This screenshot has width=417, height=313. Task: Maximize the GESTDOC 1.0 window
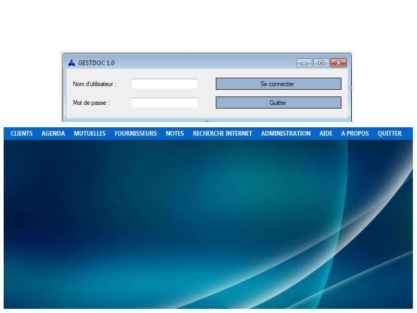point(321,63)
